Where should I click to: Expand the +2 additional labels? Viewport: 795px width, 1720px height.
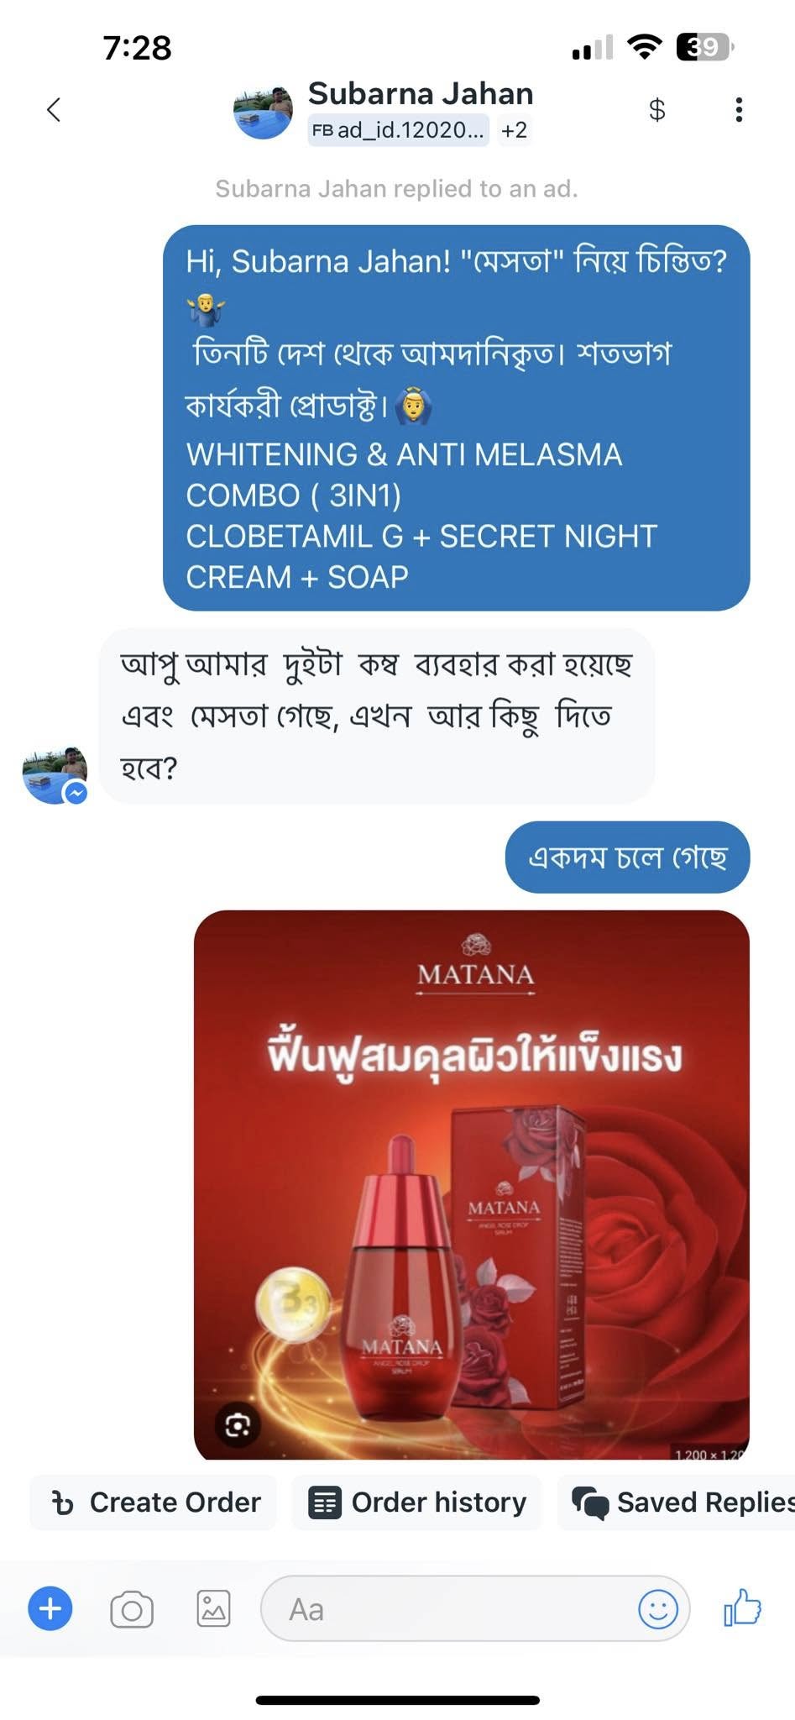click(x=514, y=130)
